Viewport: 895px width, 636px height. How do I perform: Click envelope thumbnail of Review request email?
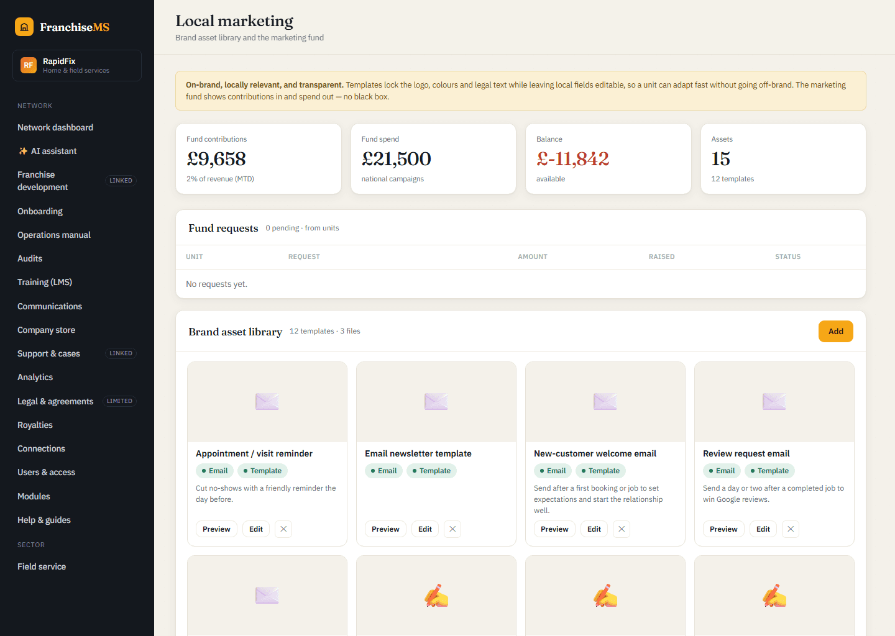point(774,402)
